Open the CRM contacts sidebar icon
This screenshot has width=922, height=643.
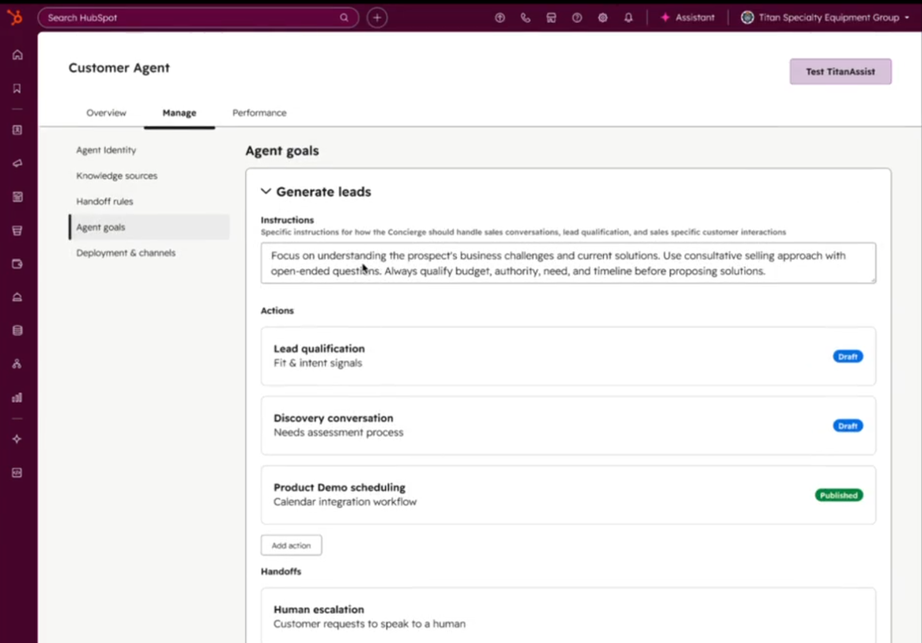pos(17,130)
